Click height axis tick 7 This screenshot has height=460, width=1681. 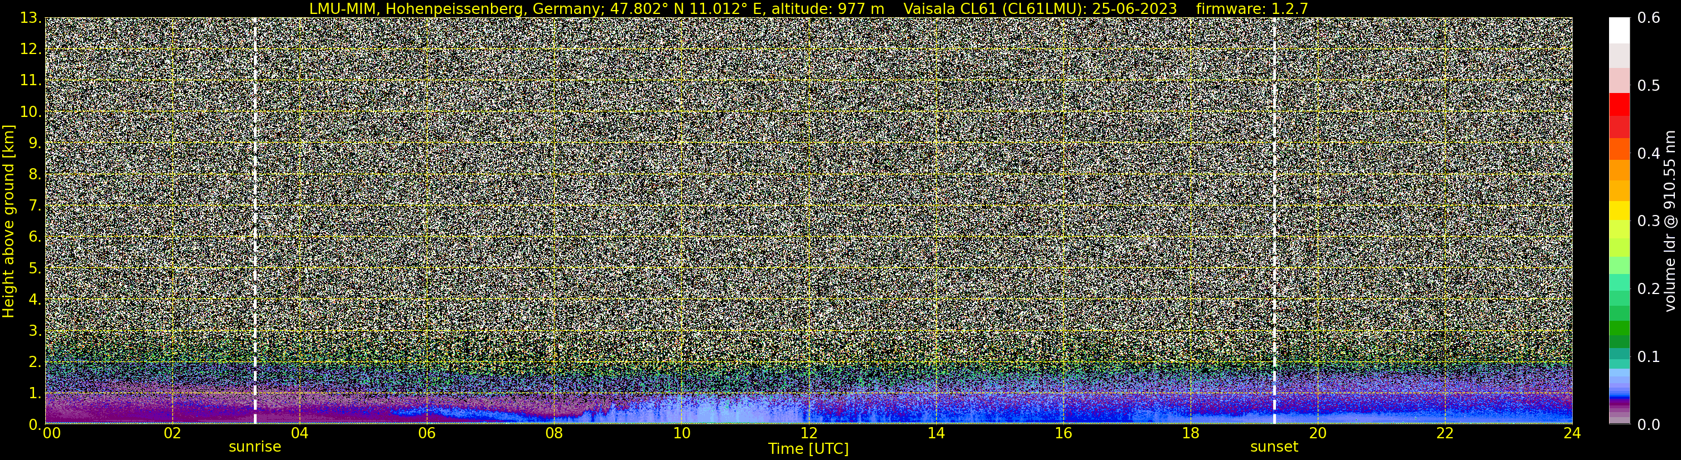click(x=35, y=206)
